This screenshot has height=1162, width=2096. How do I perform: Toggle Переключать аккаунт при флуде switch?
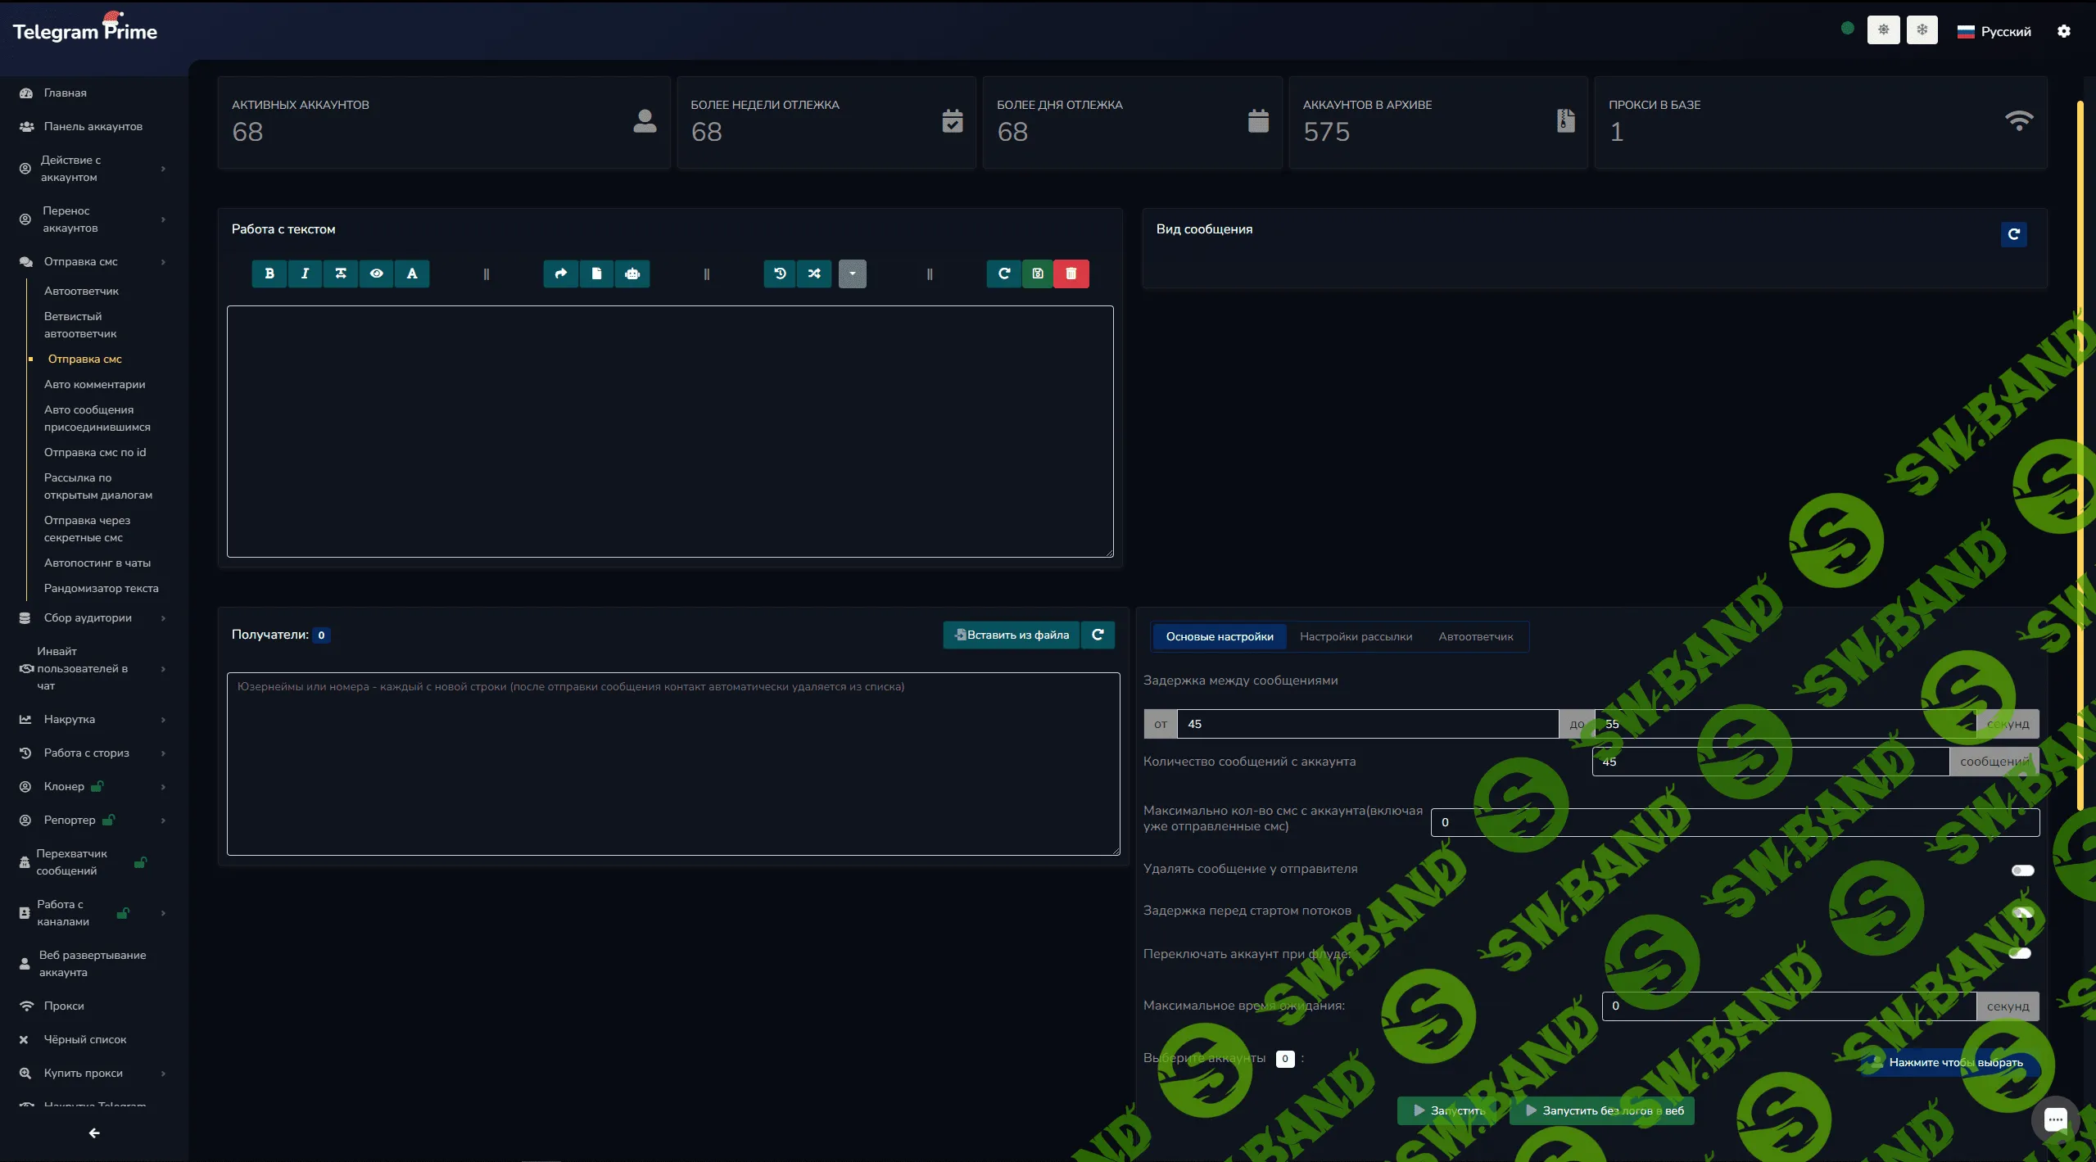tap(2020, 953)
